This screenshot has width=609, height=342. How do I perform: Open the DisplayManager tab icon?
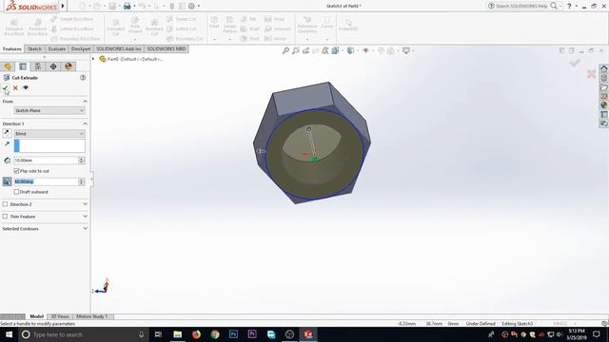(69, 66)
